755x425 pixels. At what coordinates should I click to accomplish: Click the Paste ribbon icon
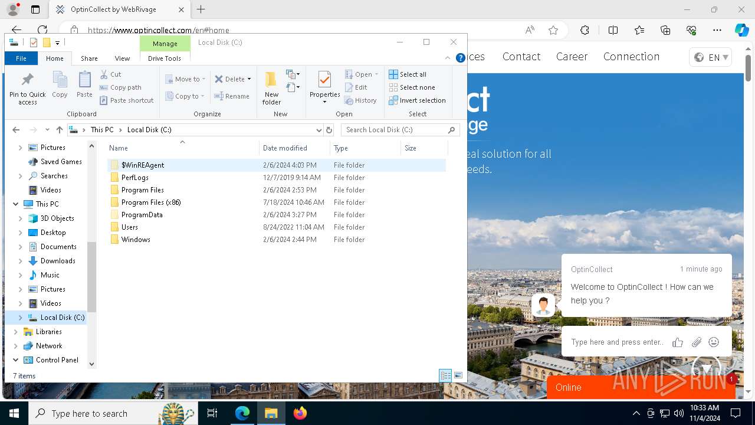84,80
